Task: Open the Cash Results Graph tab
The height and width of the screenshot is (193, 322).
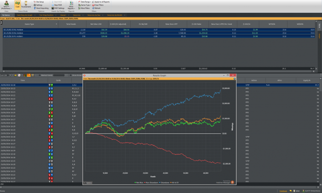Action: tap(24, 15)
